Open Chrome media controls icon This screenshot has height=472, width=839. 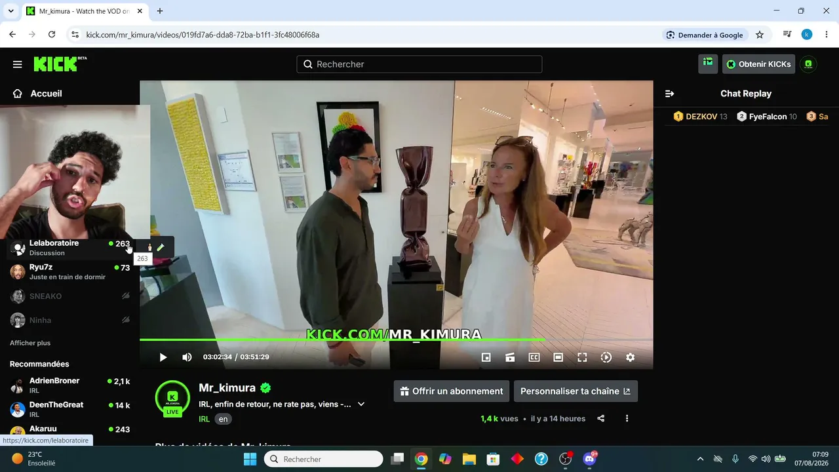(x=787, y=35)
